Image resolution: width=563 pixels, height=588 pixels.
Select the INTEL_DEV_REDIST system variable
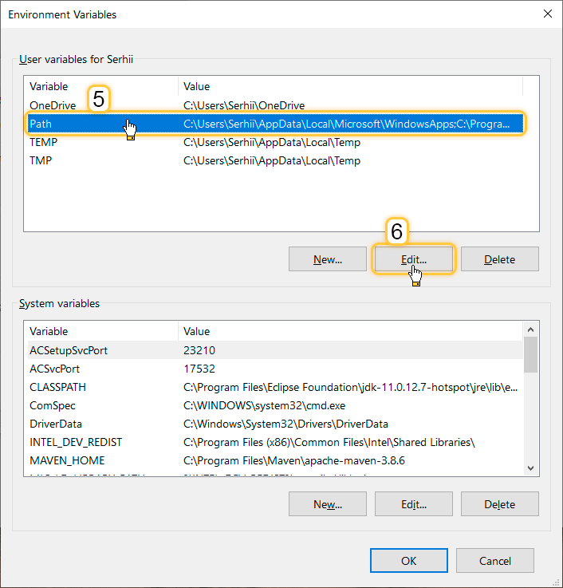pos(76,442)
